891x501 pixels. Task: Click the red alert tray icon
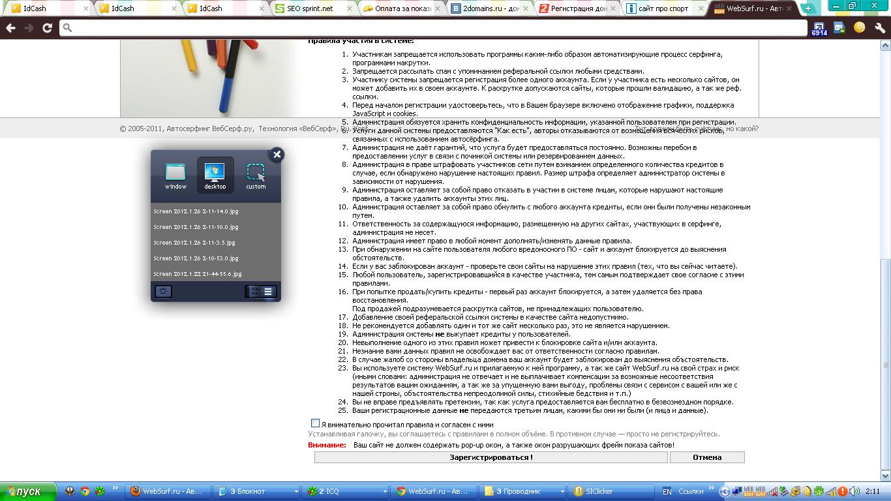(x=843, y=491)
